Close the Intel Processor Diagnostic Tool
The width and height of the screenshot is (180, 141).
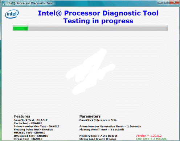[x=174, y=2]
